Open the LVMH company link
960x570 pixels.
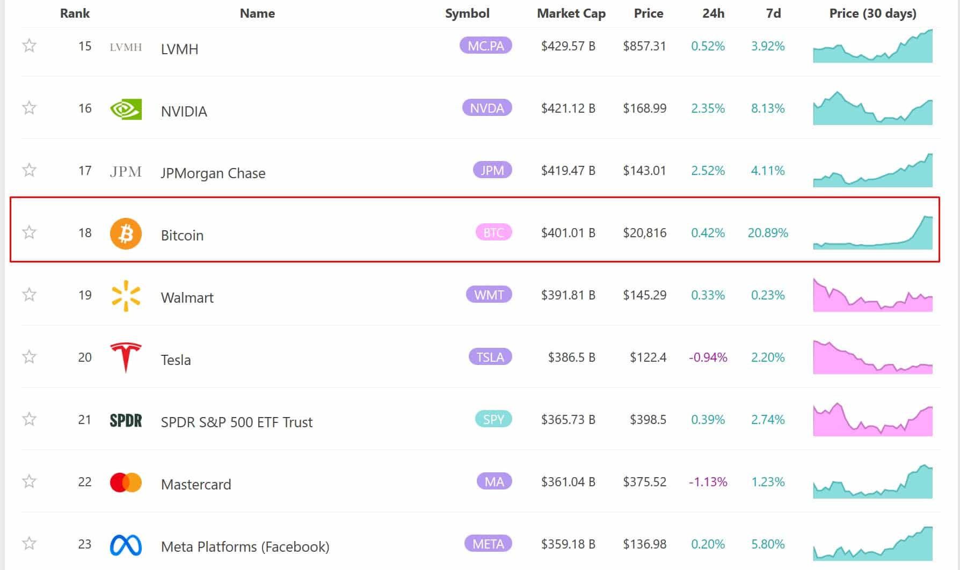click(179, 49)
